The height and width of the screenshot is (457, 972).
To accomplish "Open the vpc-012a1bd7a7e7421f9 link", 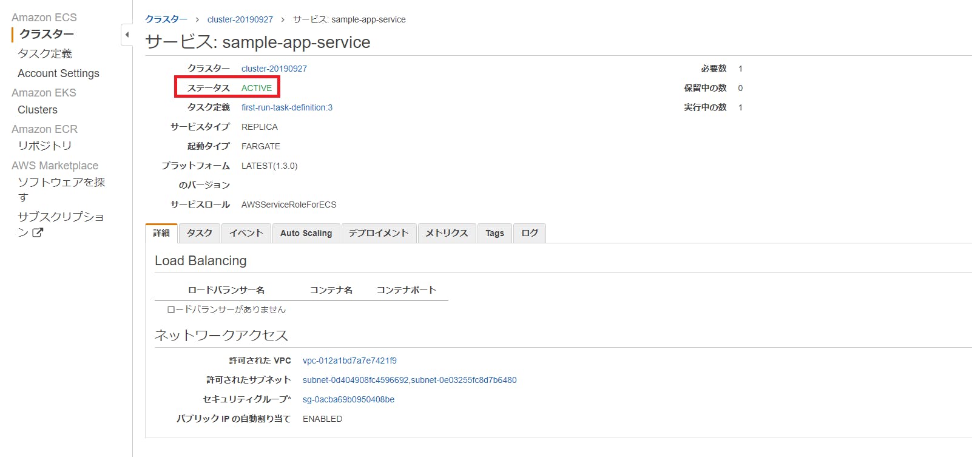I will [x=349, y=361].
